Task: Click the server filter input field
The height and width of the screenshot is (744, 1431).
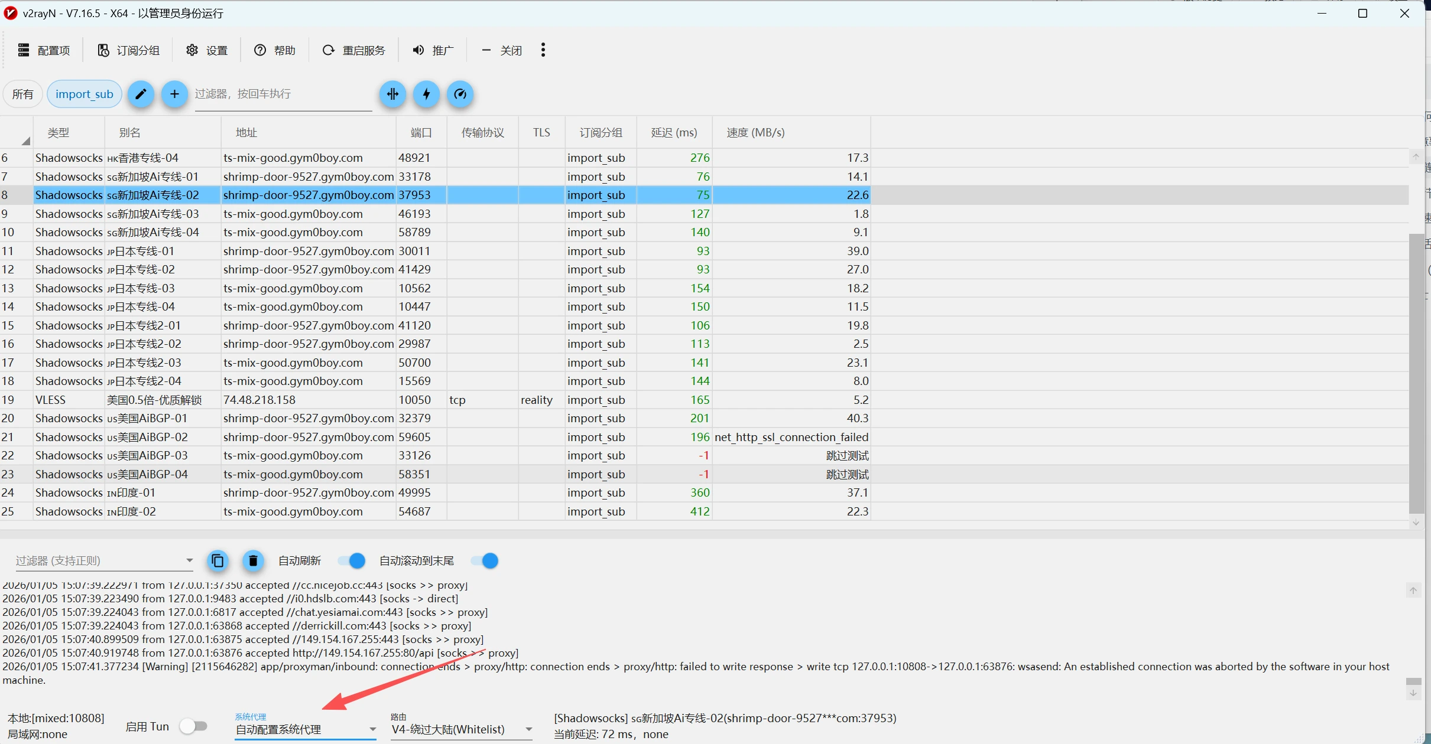Action: tap(283, 94)
